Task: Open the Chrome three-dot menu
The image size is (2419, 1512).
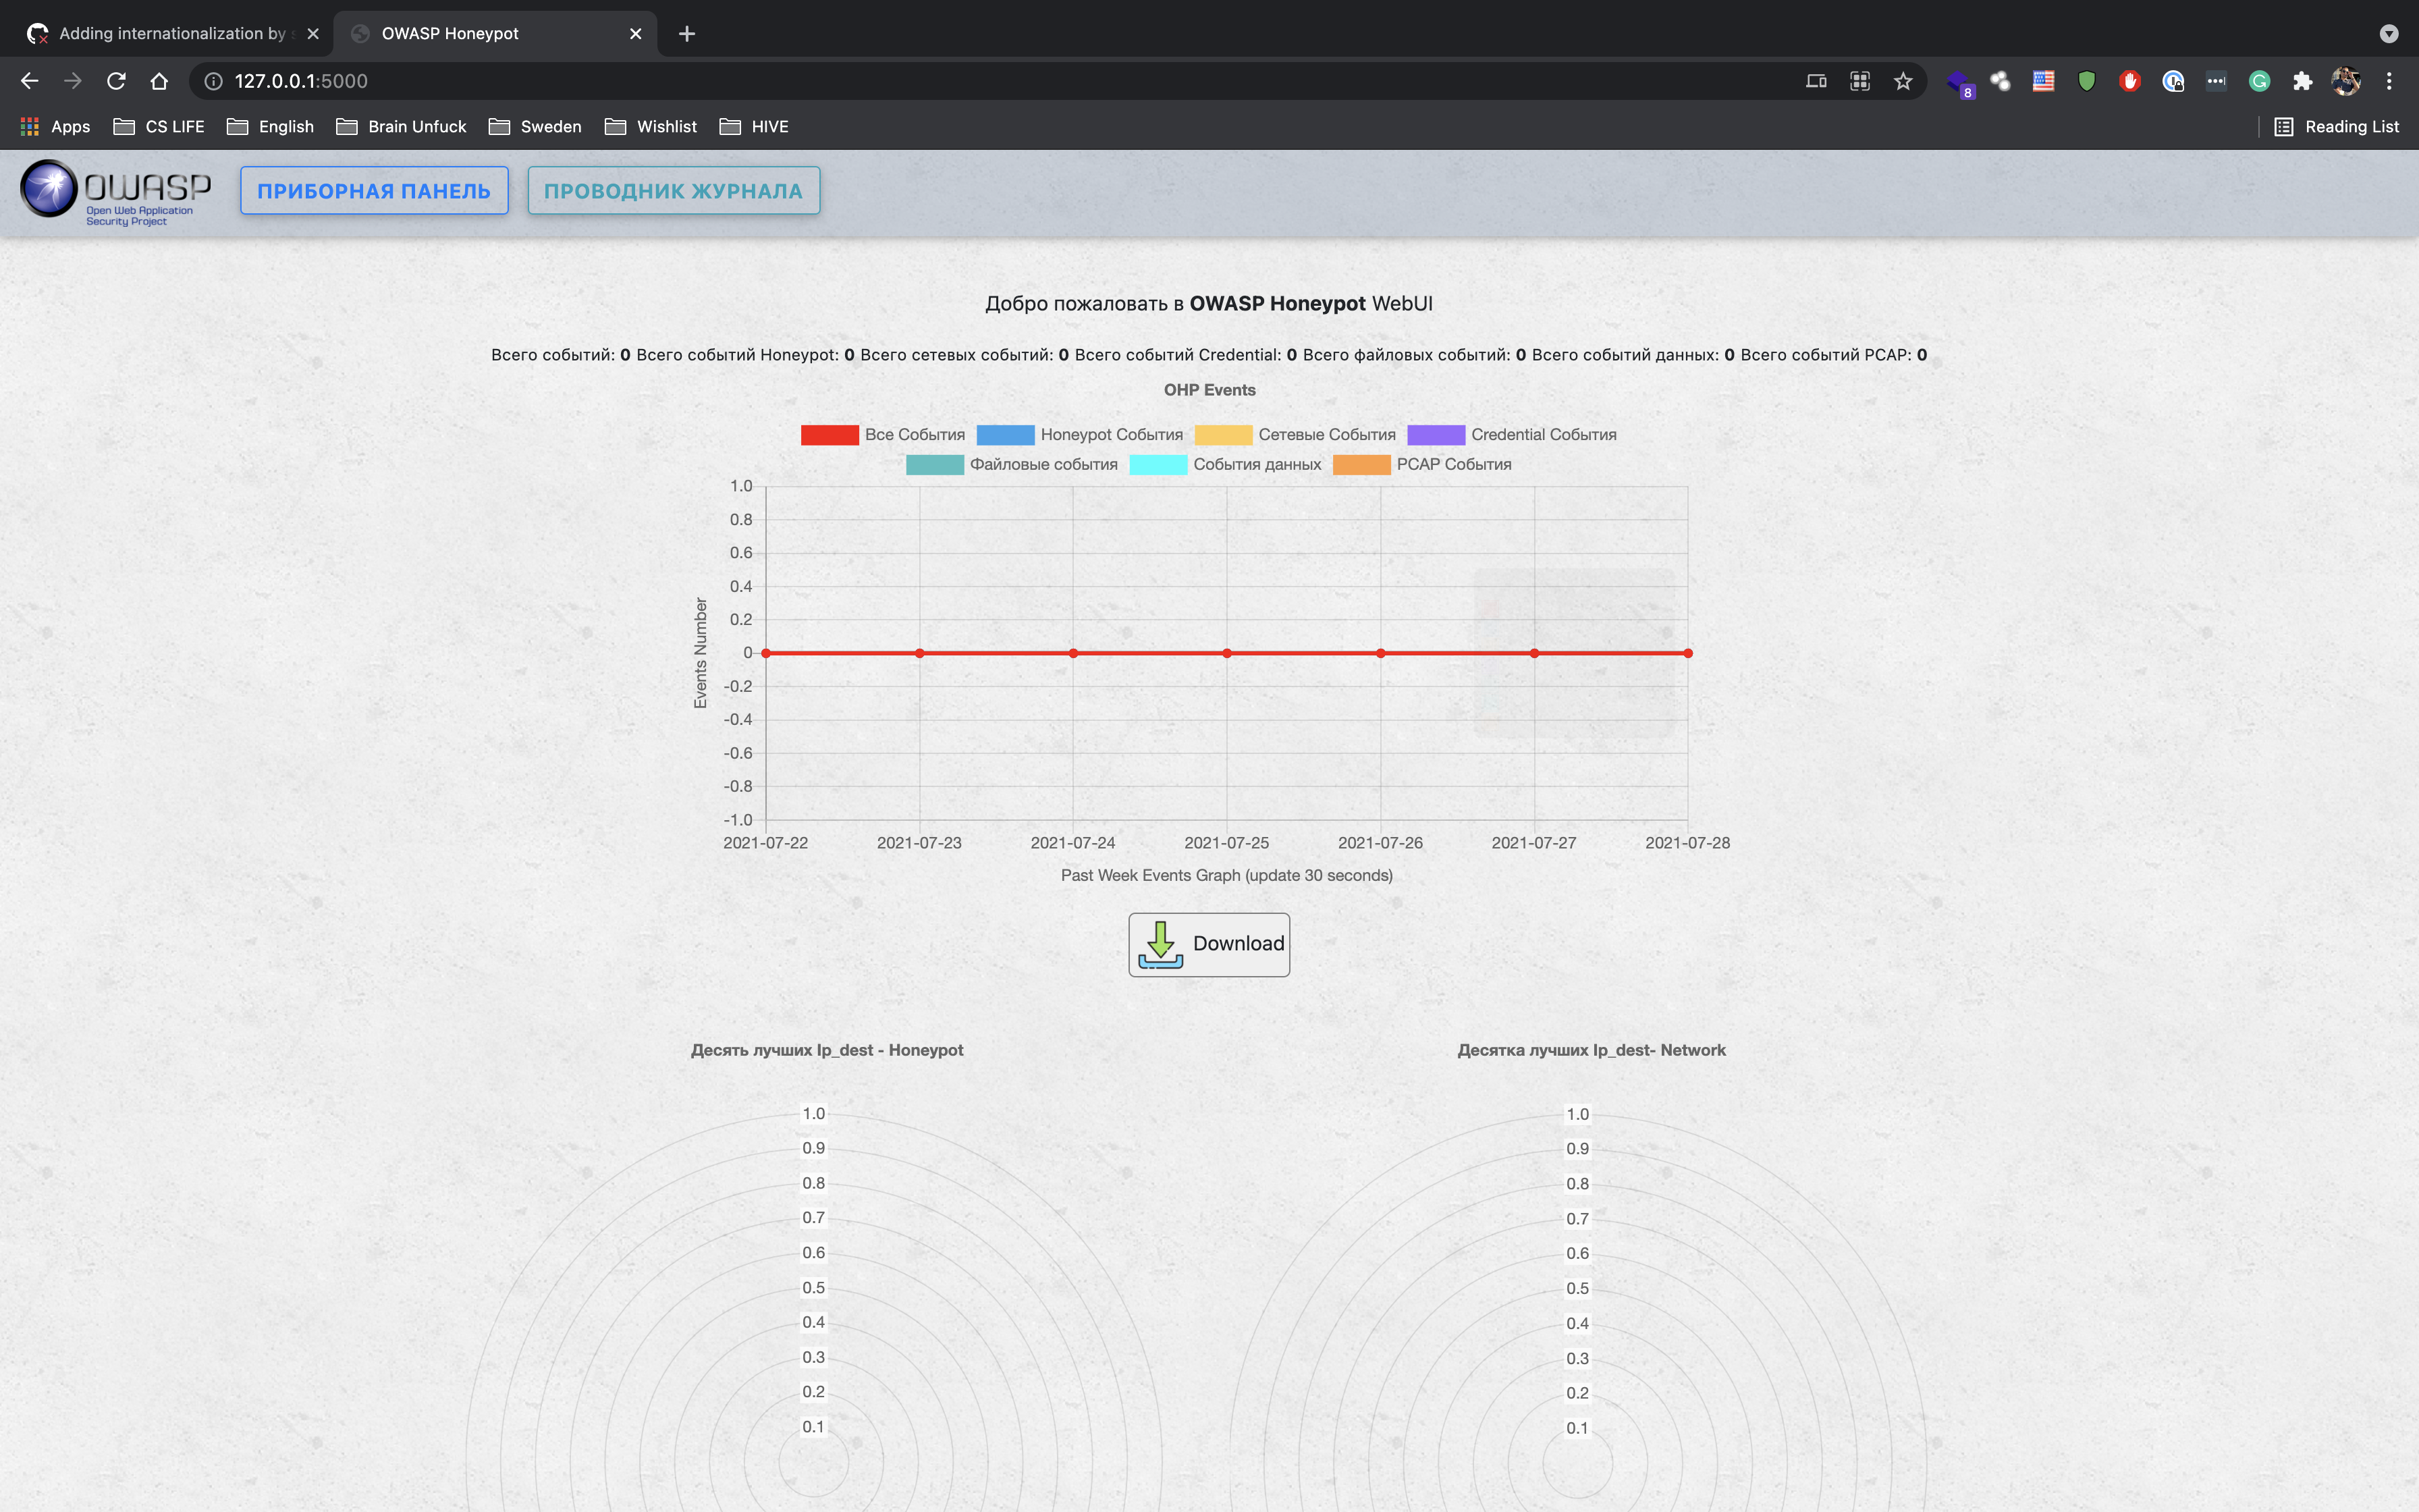Action: pos(2389,81)
